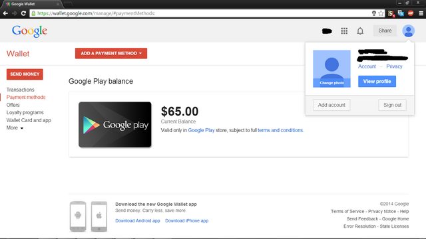The width and height of the screenshot is (426, 239).
Task: Open the Privacy Notice footer link
Action: point(382,211)
